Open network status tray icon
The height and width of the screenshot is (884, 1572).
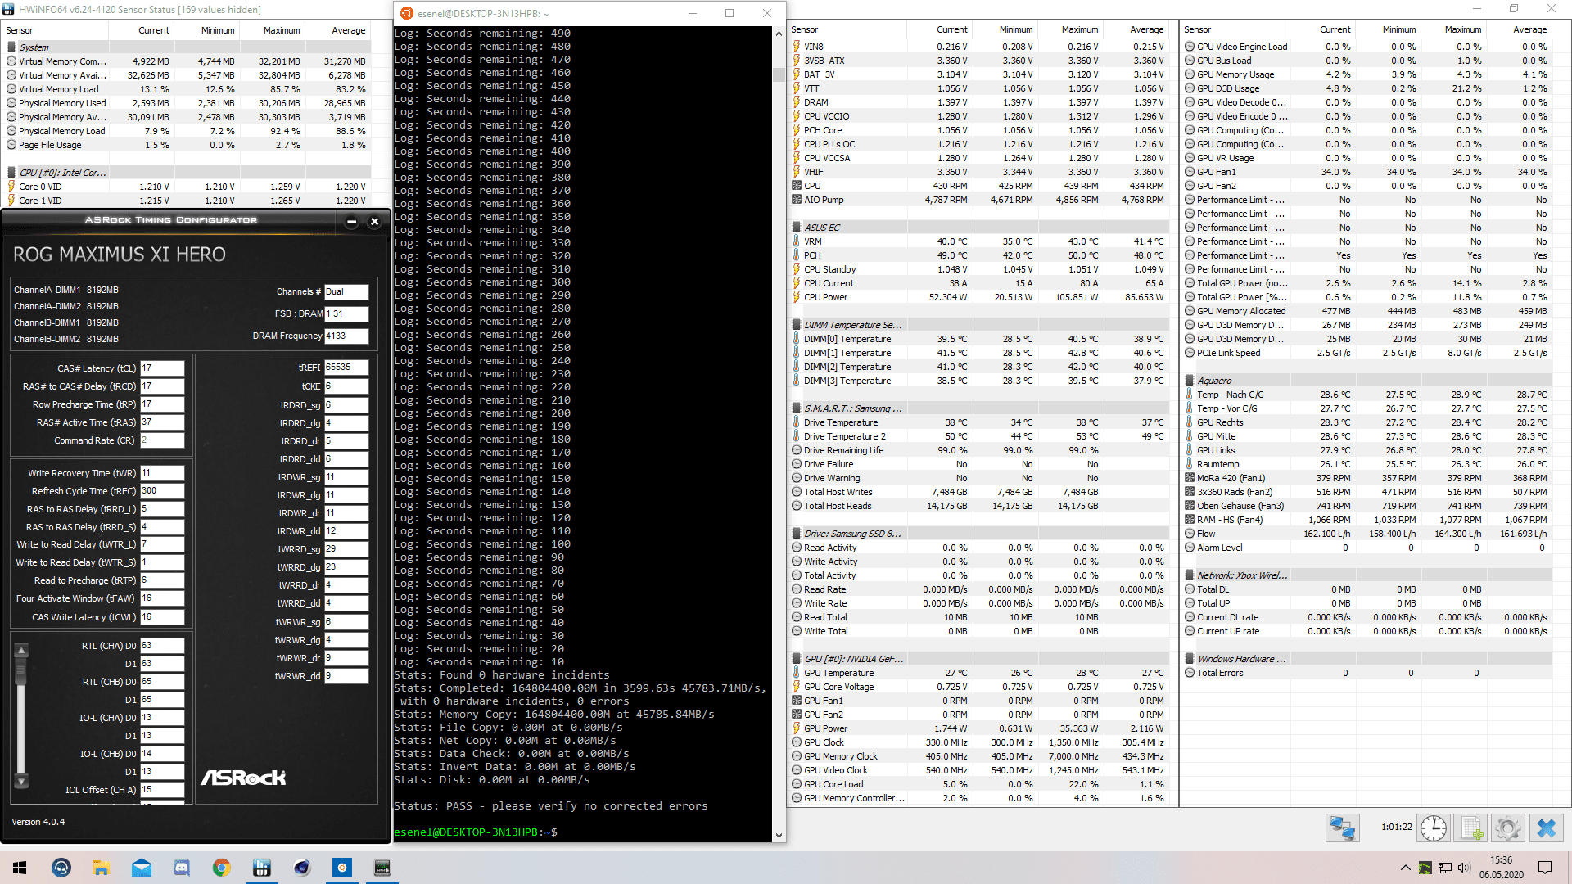point(1445,868)
